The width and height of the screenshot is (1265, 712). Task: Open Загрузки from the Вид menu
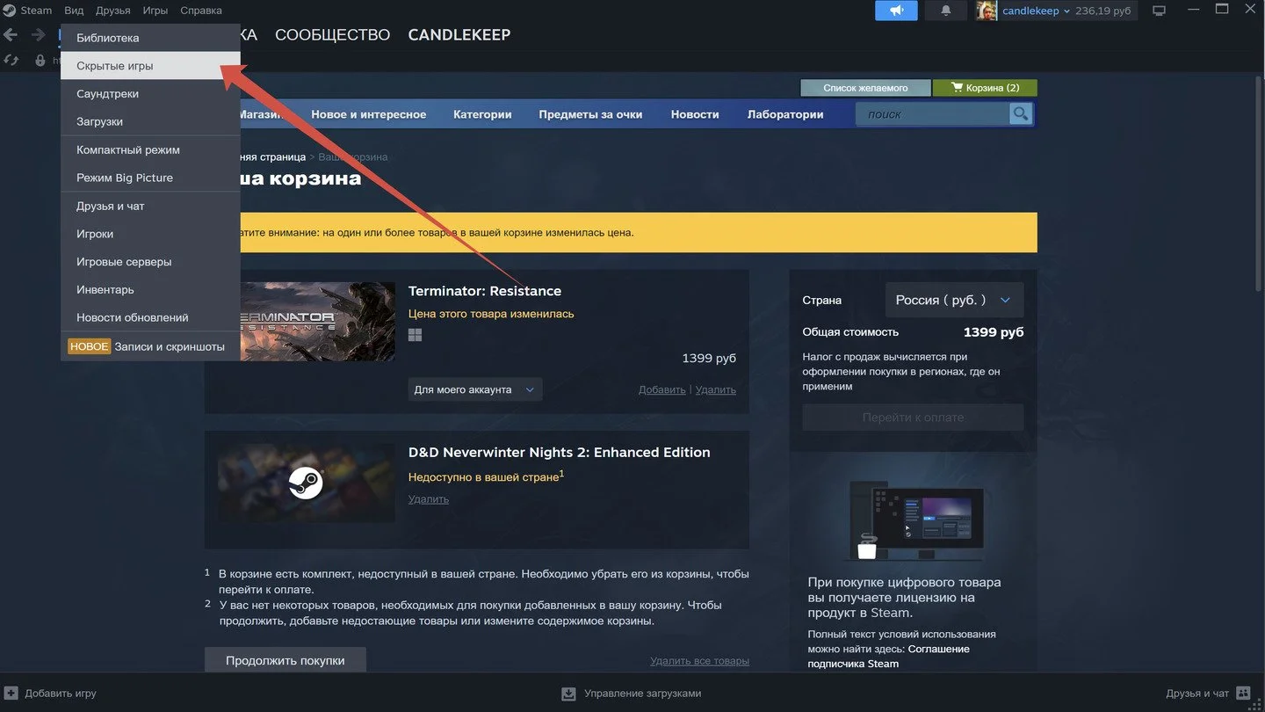tap(150, 121)
